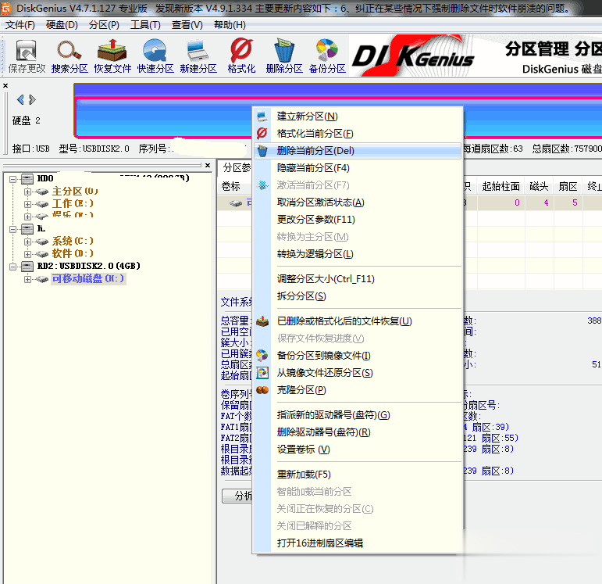
Task: Click drive icon beside 软件(D:)
Action: [x=41, y=254]
